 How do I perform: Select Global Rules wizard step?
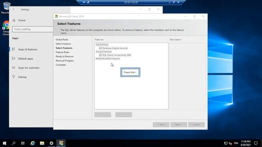[62, 40]
